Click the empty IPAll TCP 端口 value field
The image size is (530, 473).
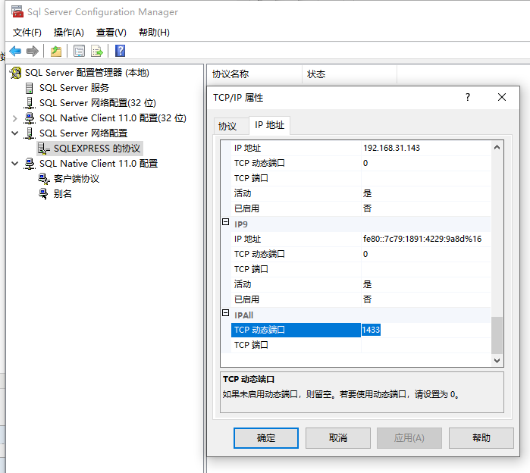[x=426, y=345]
